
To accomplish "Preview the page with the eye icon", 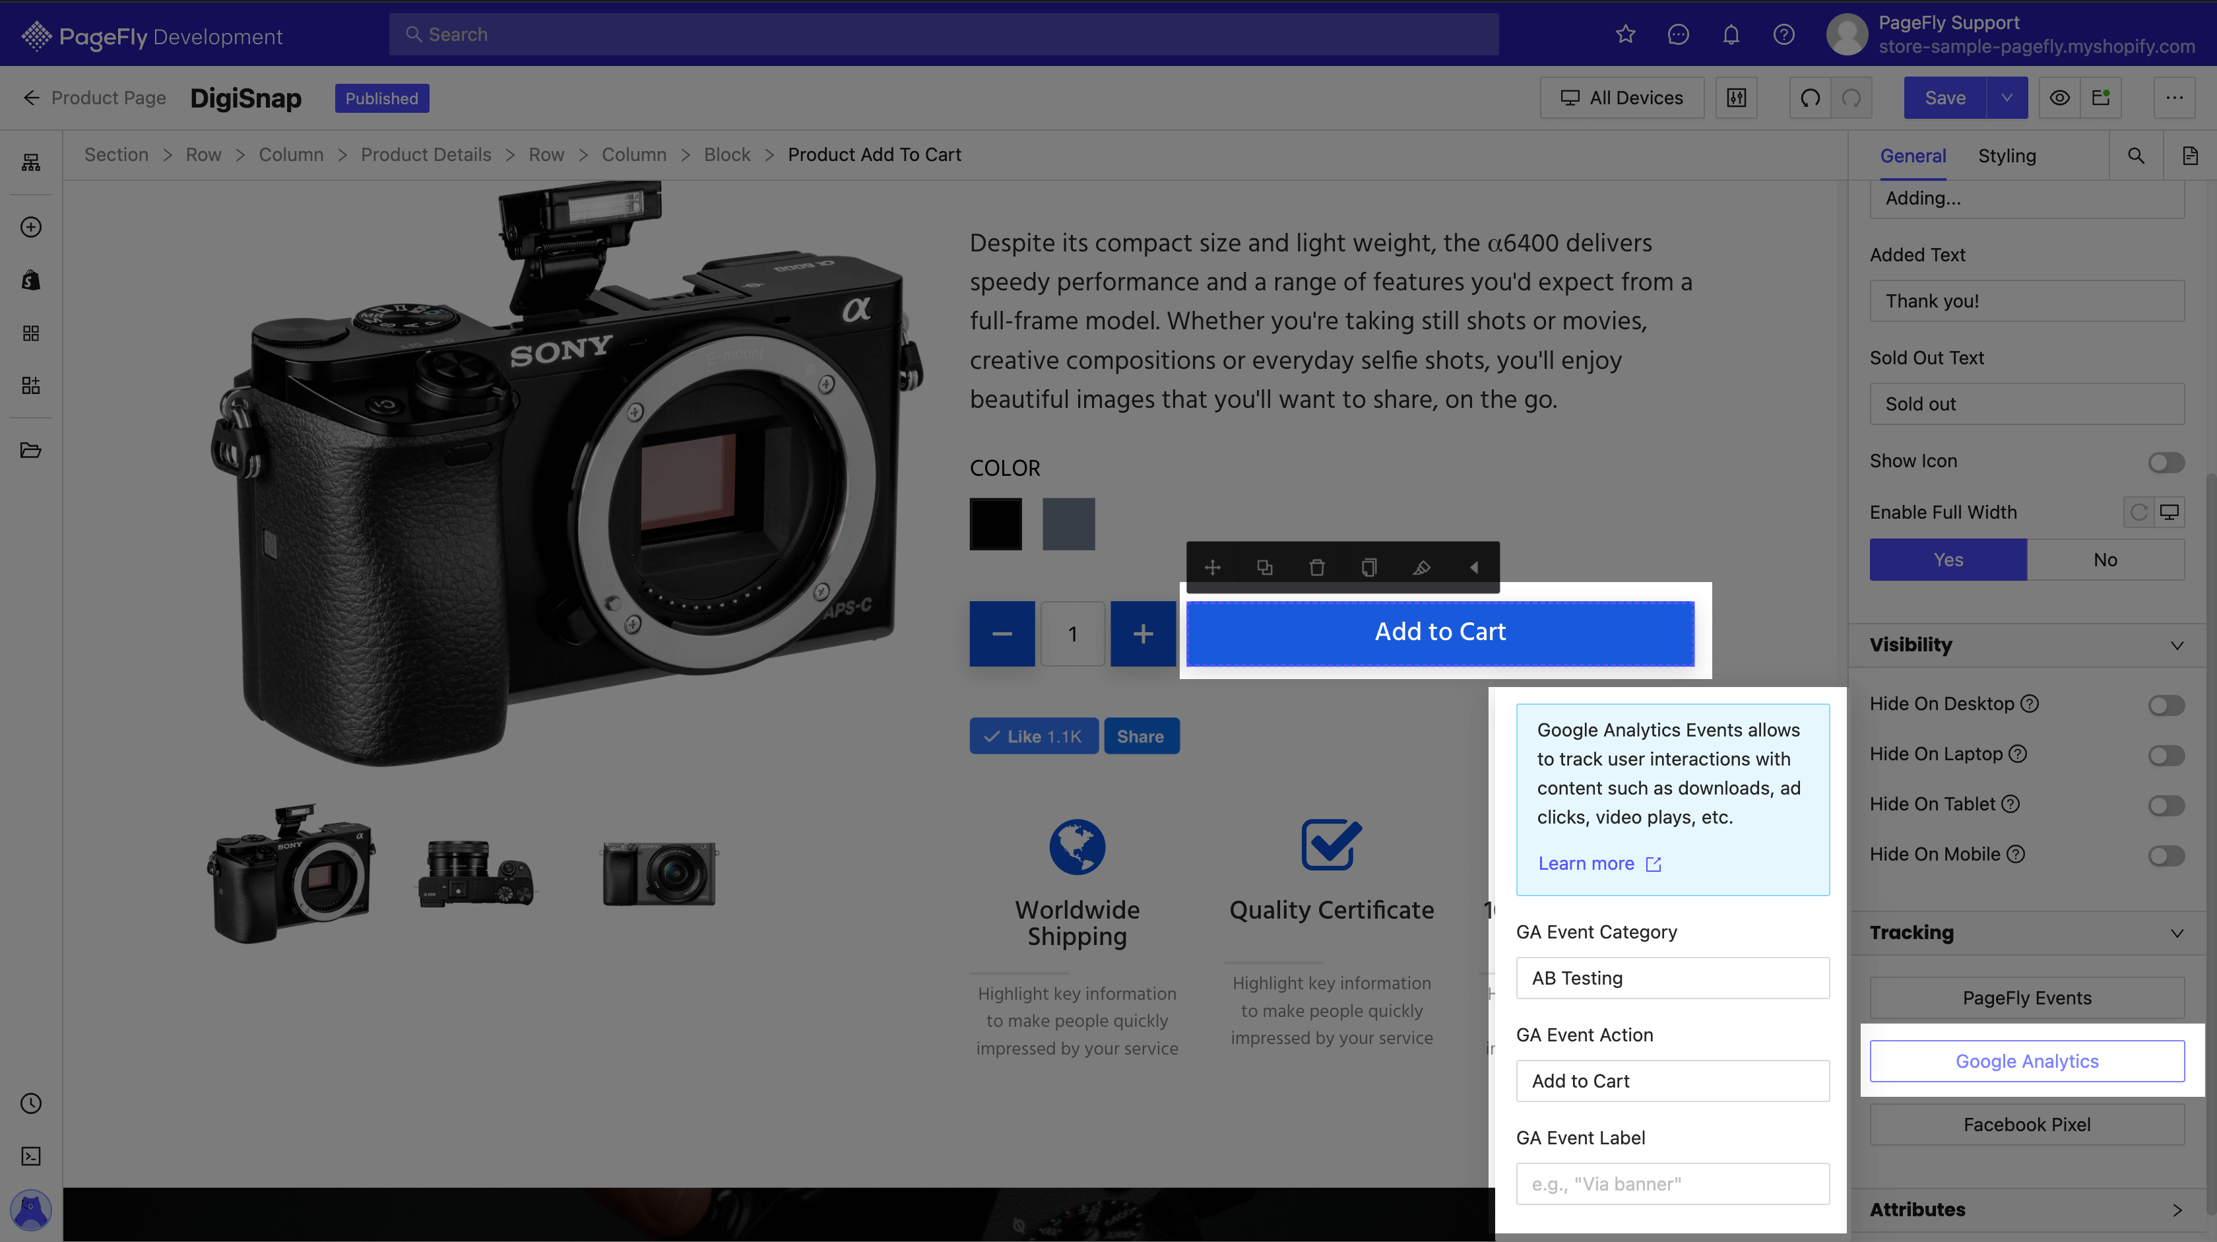I will point(2059,98).
